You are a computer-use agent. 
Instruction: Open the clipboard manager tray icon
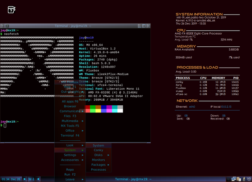click(x=239, y=179)
